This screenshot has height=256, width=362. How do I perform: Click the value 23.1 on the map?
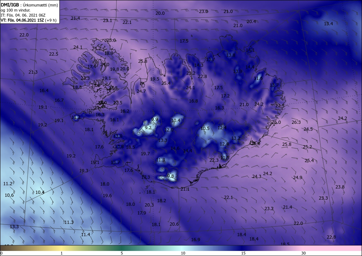108,21
